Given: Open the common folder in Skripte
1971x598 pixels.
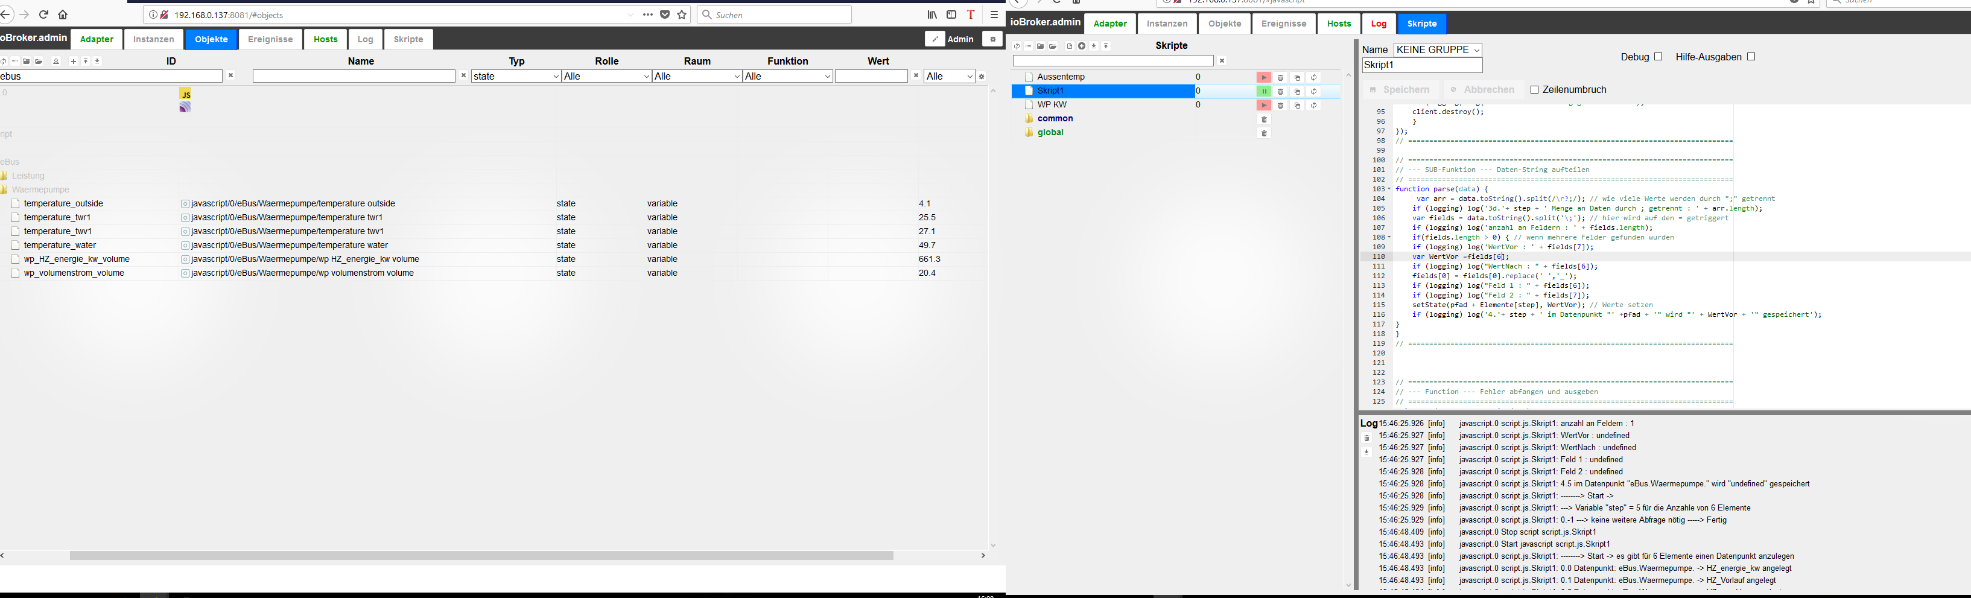Looking at the screenshot, I should pyautogui.click(x=1055, y=119).
